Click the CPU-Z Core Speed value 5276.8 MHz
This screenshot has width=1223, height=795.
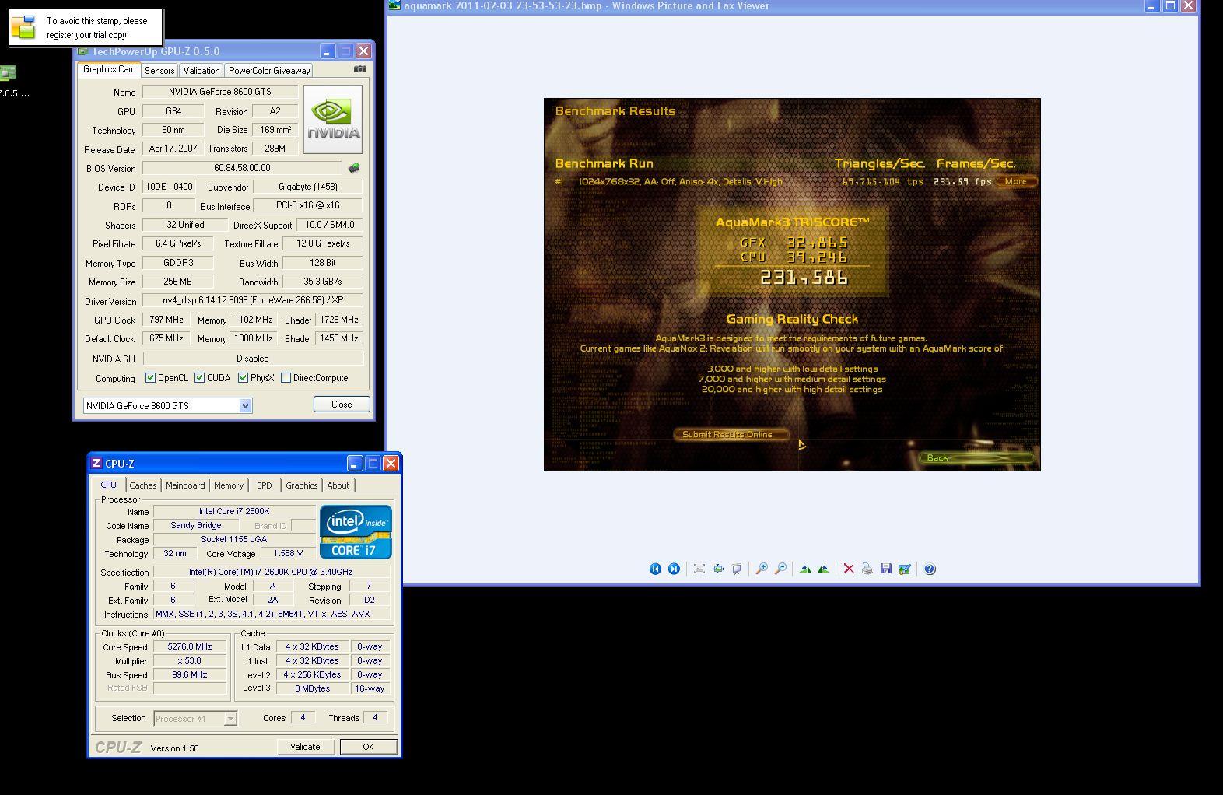pyautogui.click(x=190, y=647)
